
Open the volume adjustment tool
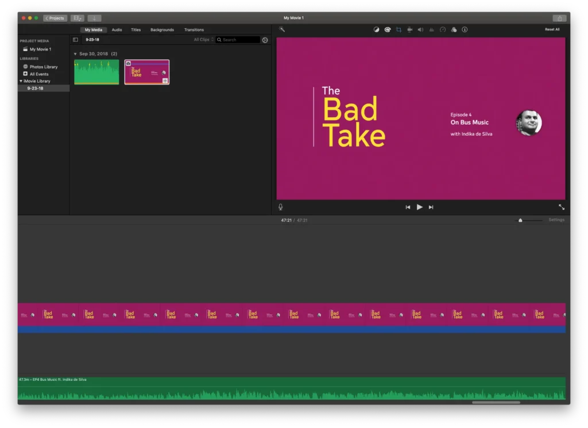pyautogui.click(x=420, y=29)
